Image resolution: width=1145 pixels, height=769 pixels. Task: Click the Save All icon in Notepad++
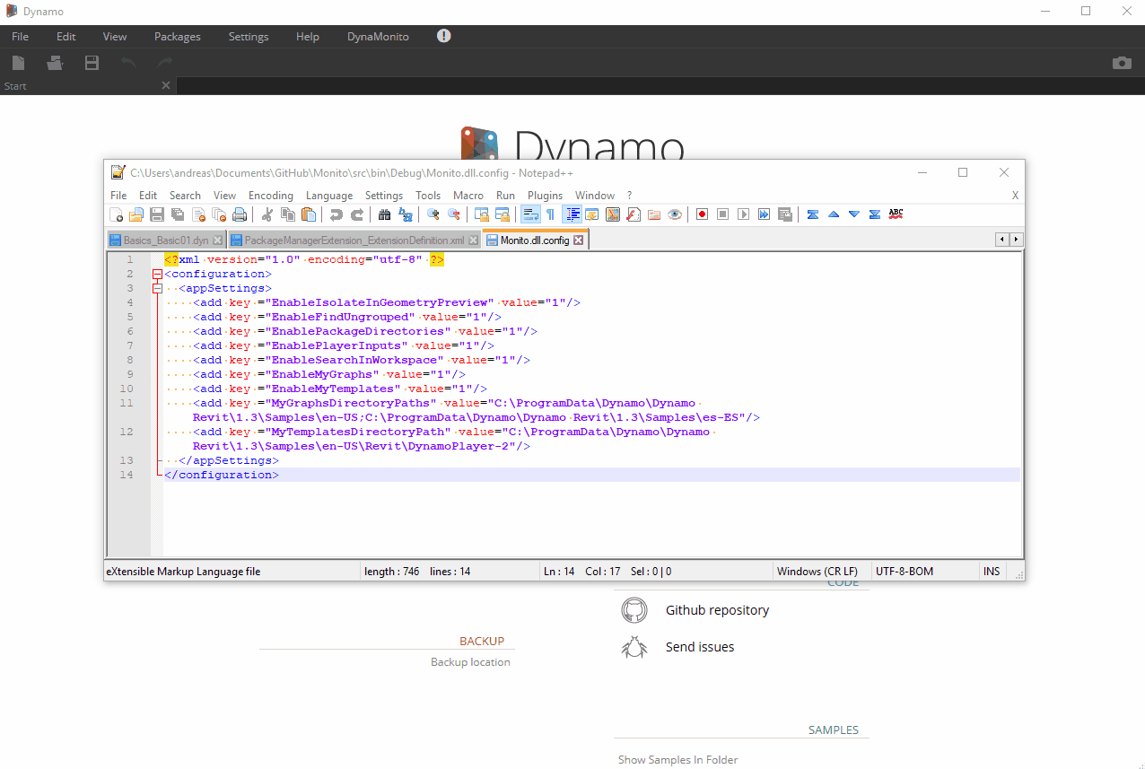pos(178,214)
